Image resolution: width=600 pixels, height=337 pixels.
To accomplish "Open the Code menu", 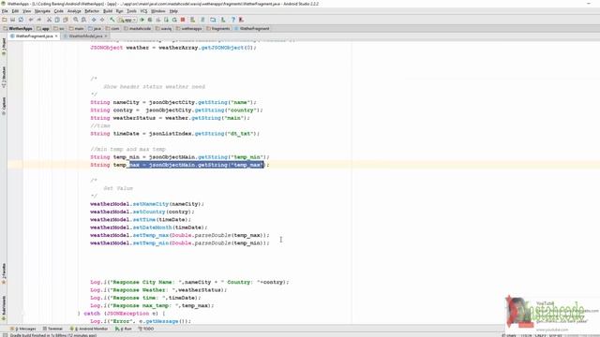I will coord(58,11).
